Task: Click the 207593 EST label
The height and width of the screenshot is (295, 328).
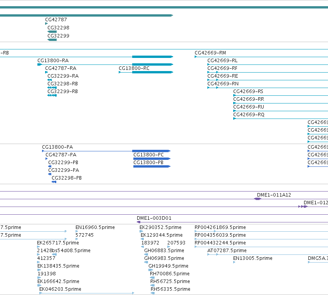Action: (x=176, y=243)
